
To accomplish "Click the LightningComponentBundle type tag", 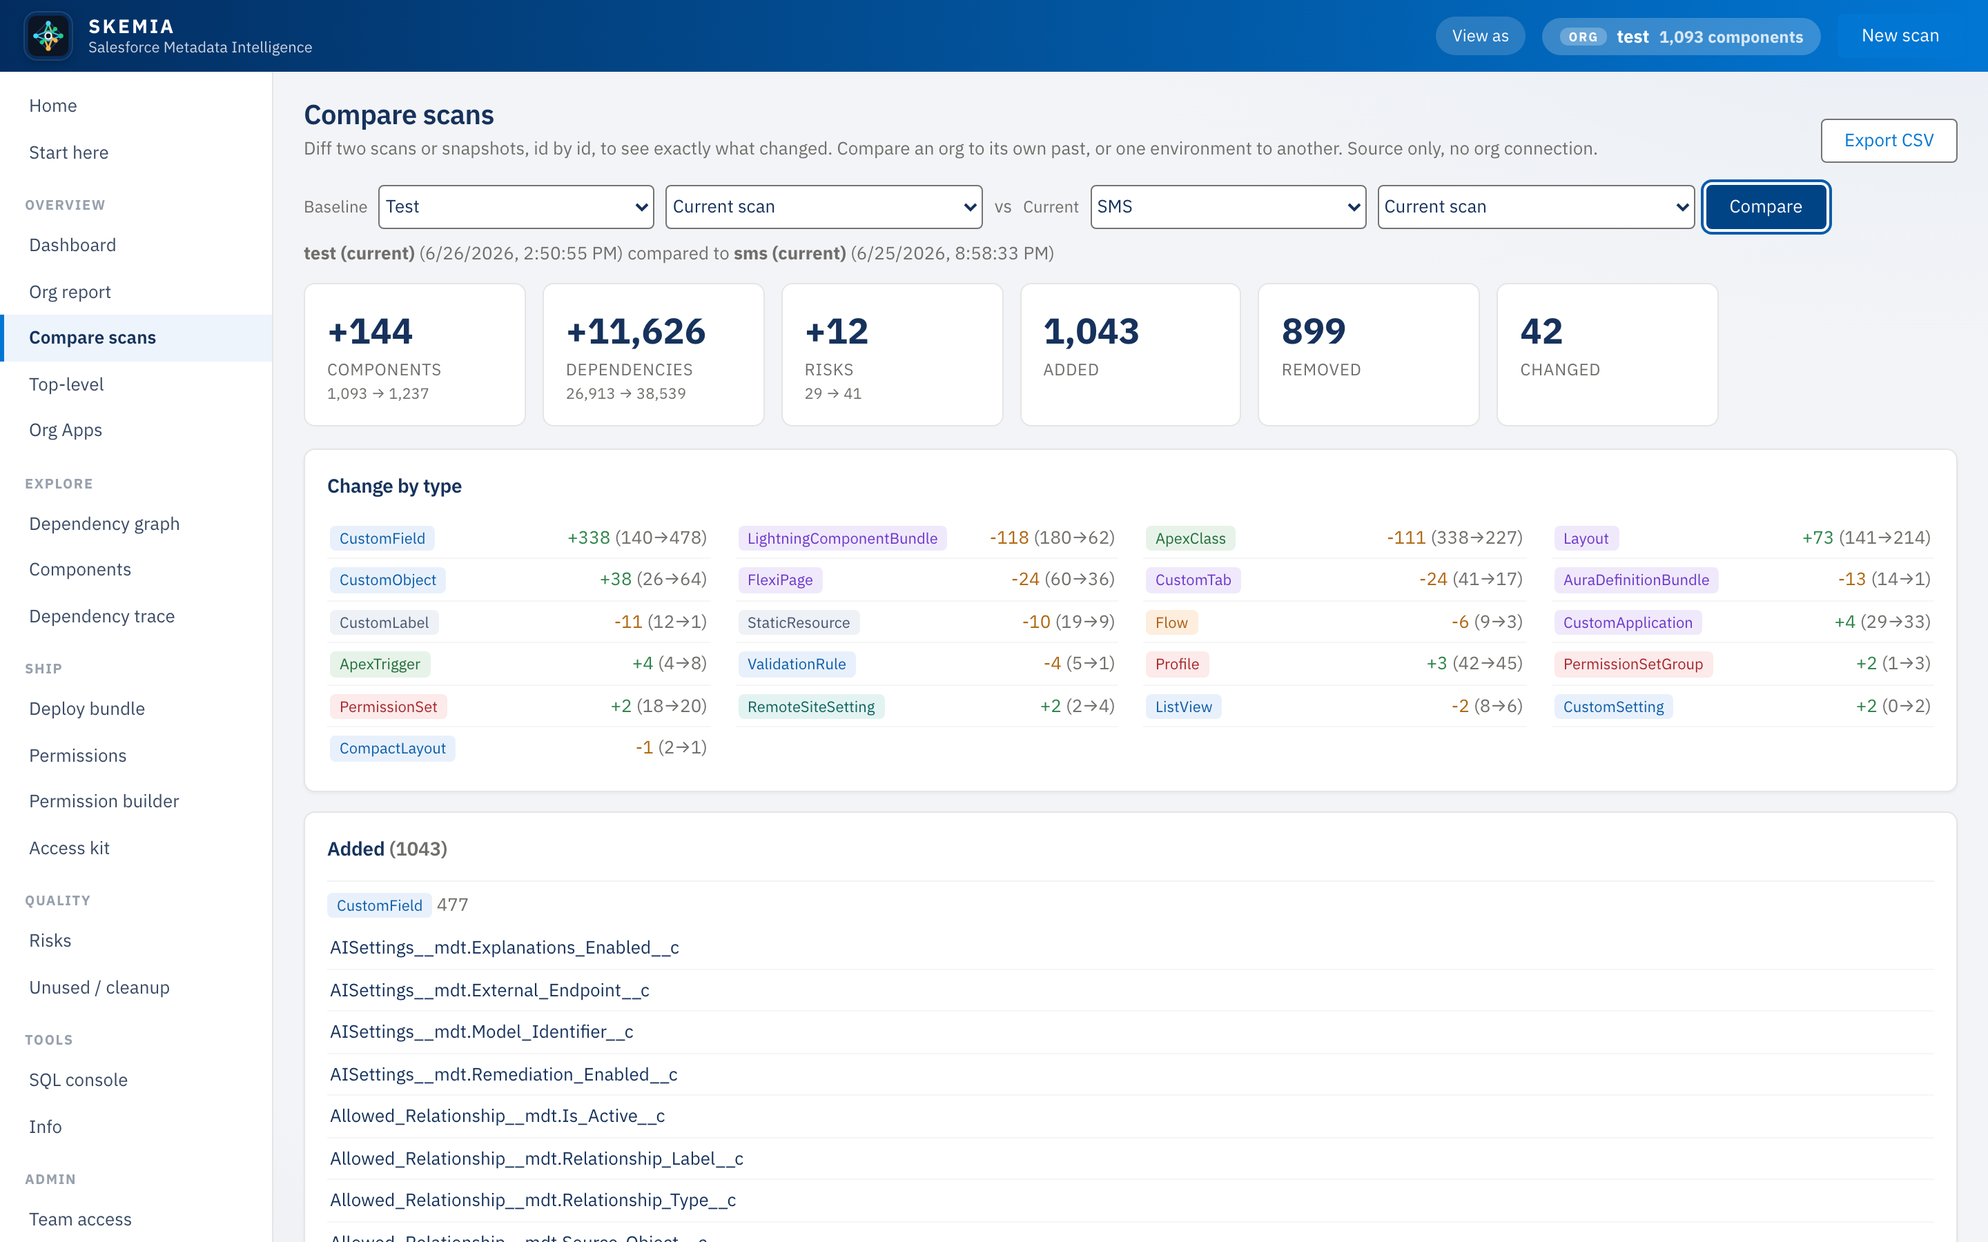I will (842, 539).
